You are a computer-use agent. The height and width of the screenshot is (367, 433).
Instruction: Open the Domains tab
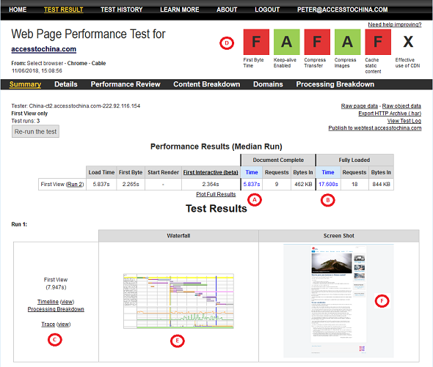point(268,84)
